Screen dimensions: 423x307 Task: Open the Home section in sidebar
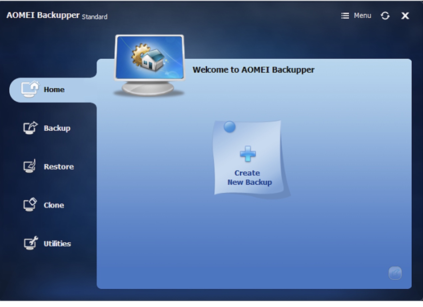[x=53, y=90]
